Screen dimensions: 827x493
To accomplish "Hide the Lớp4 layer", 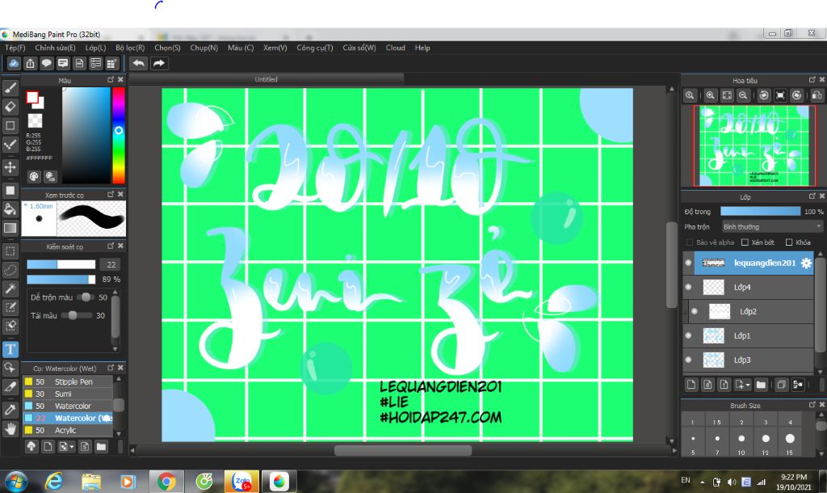I will [x=688, y=287].
